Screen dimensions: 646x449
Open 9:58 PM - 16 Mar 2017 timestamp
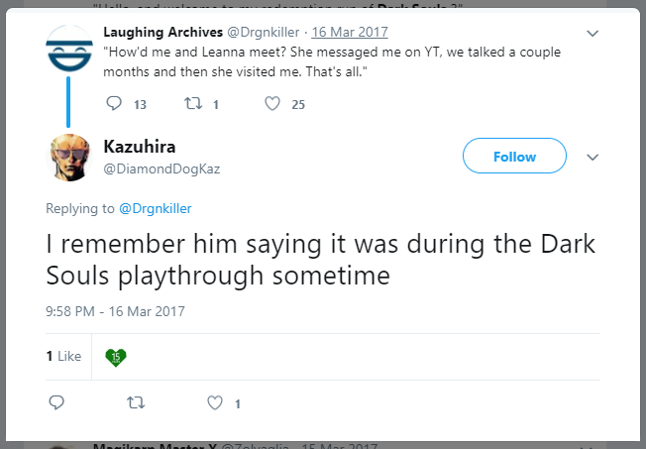click(115, 311)
